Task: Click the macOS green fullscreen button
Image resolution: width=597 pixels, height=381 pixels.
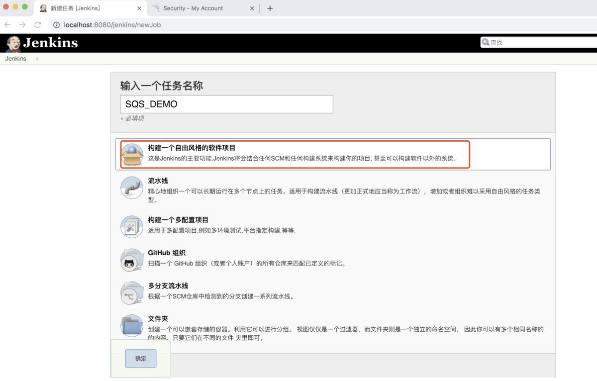Action: 25,7
